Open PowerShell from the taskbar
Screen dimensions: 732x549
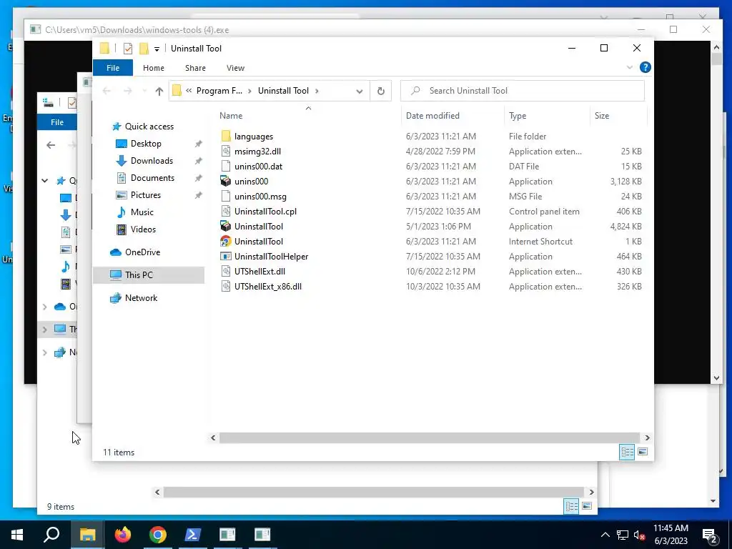point(193,535)
